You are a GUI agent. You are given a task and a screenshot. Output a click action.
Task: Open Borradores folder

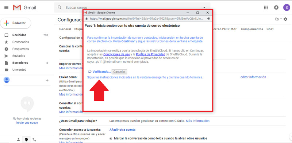point(20,63)
